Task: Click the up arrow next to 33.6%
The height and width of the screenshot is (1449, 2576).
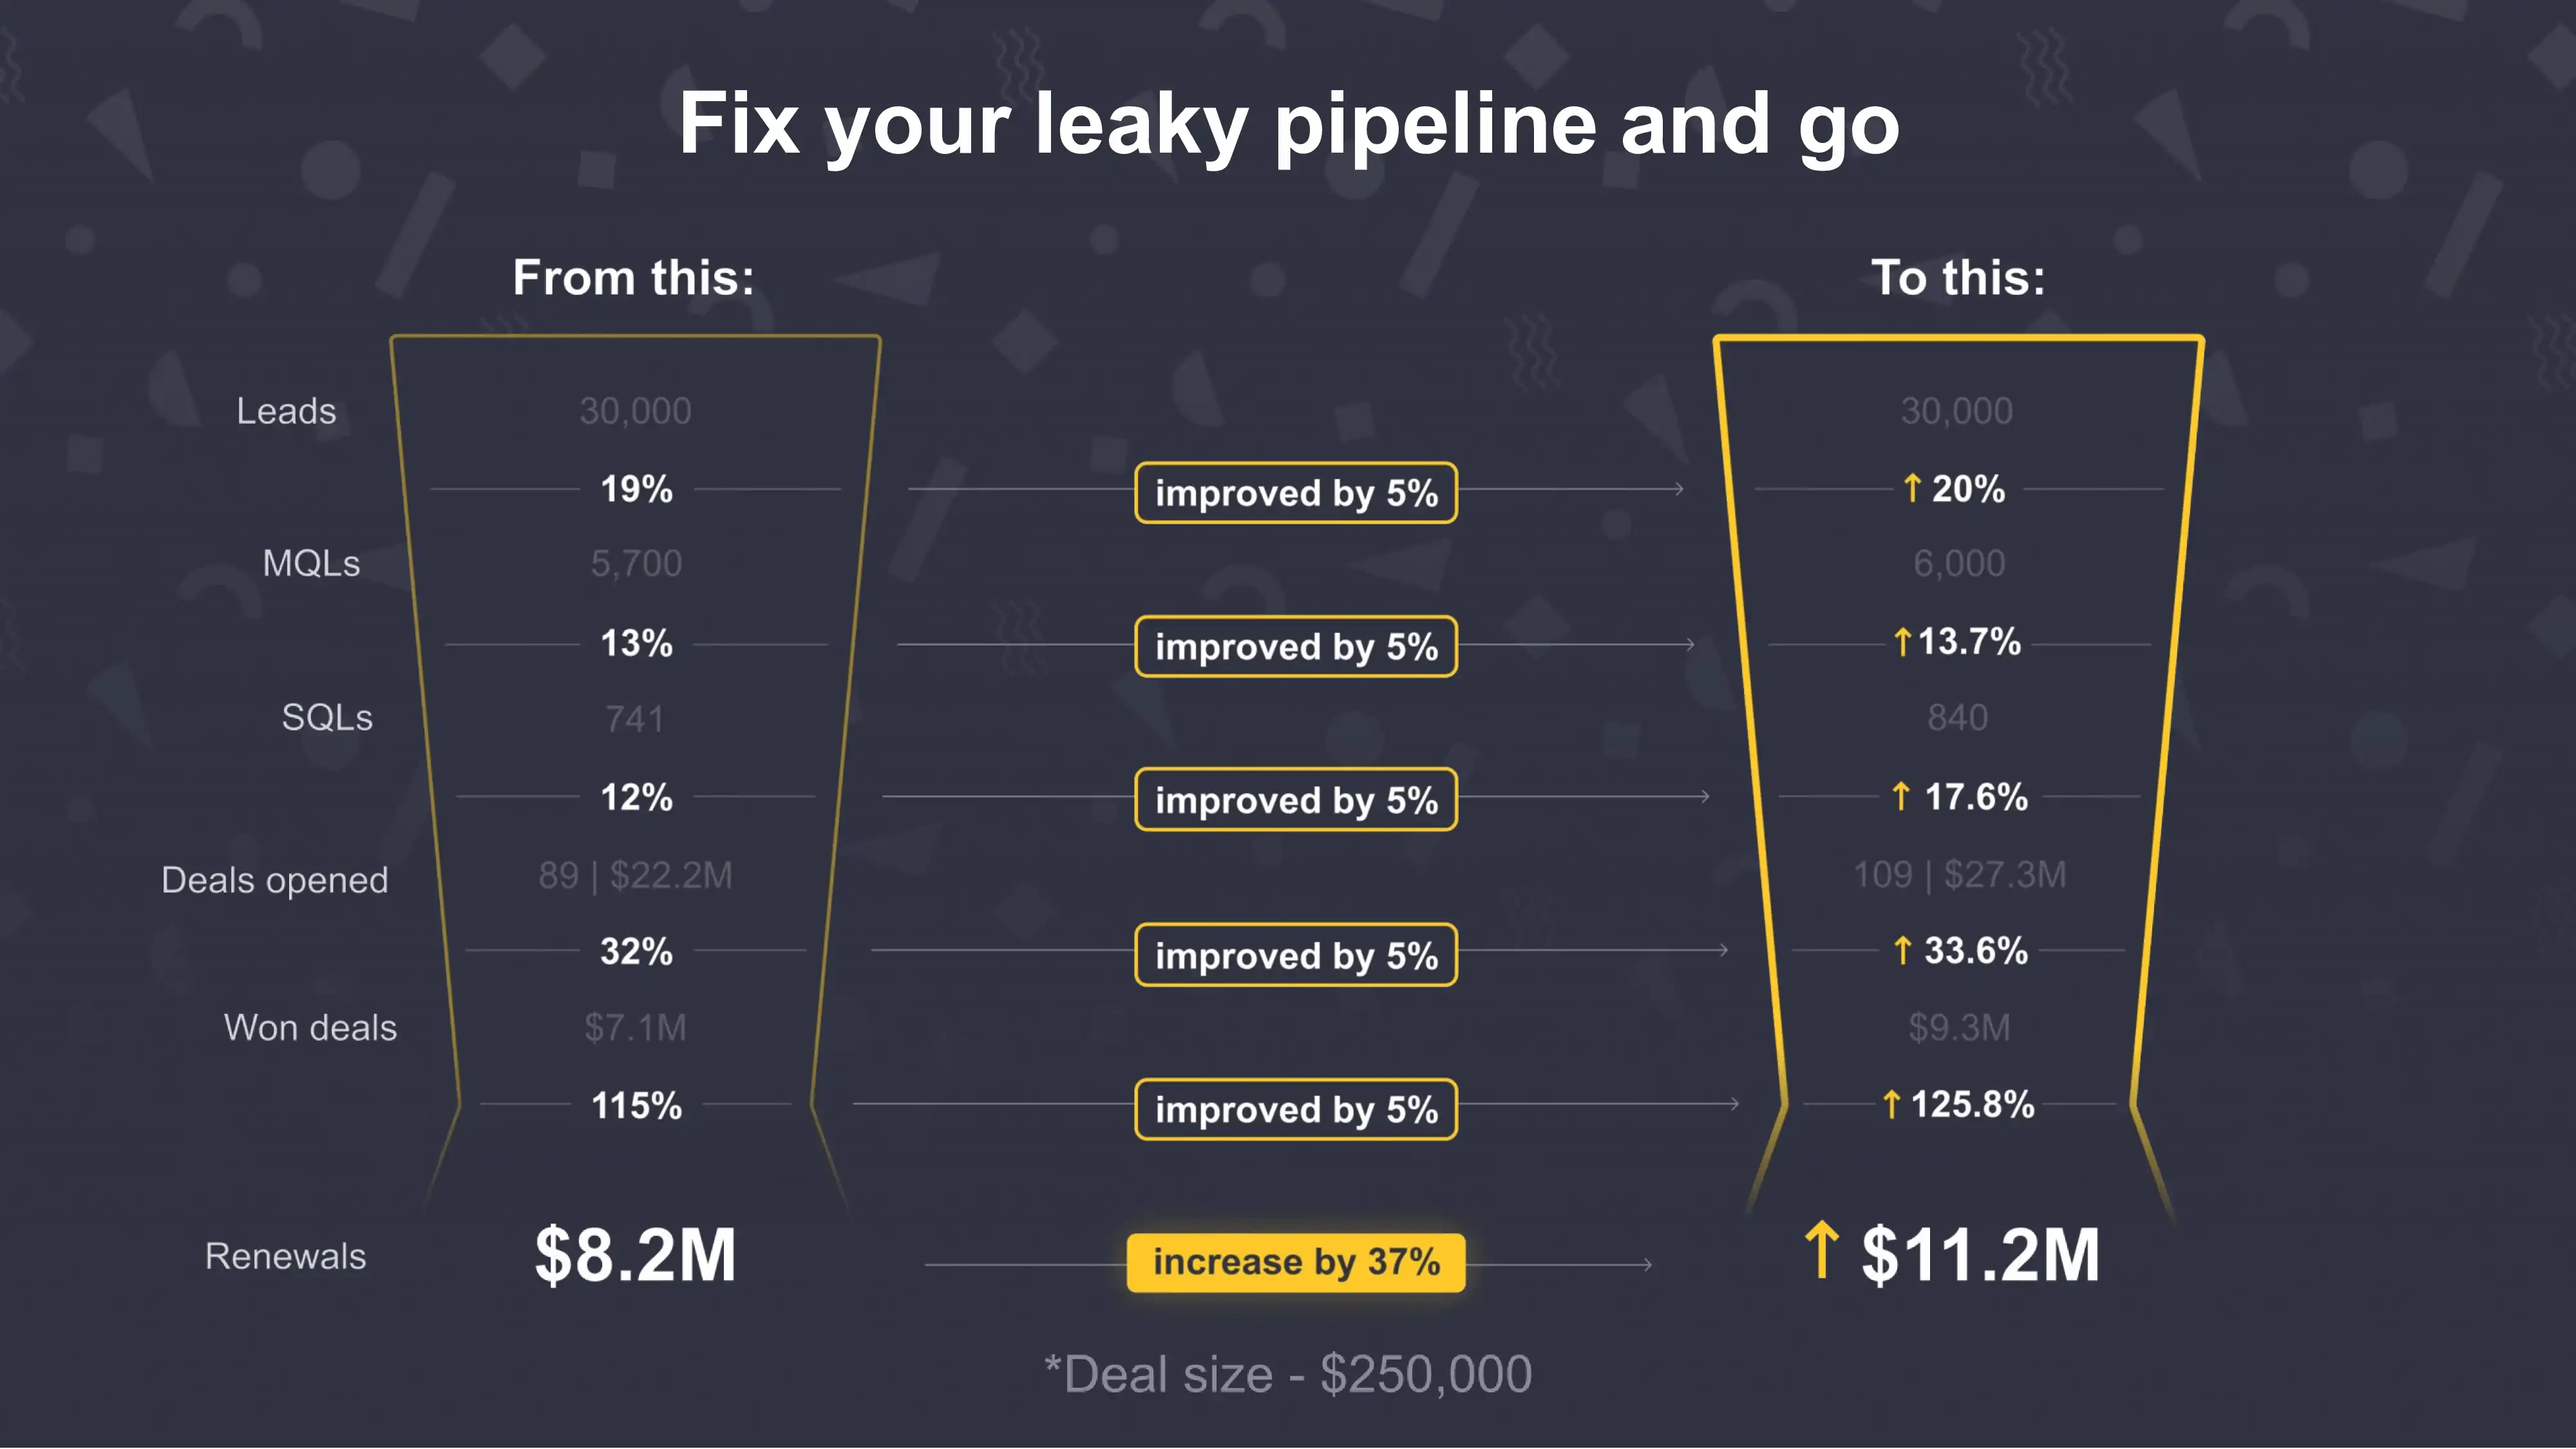Action: click(1903, 950)
